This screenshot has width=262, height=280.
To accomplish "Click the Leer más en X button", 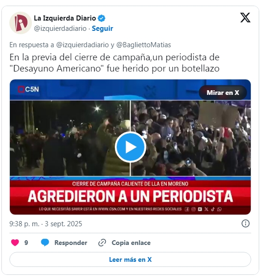I will tap(130, 259).
